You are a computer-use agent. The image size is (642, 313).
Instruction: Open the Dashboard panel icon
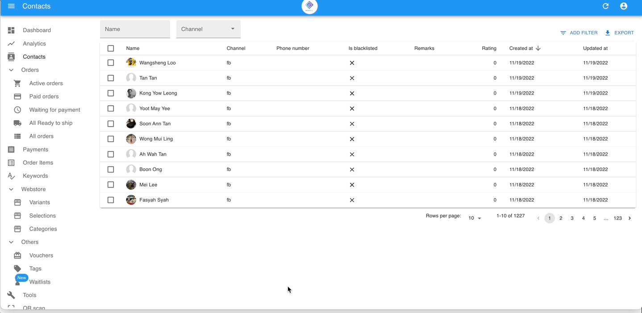click(11, 30)
